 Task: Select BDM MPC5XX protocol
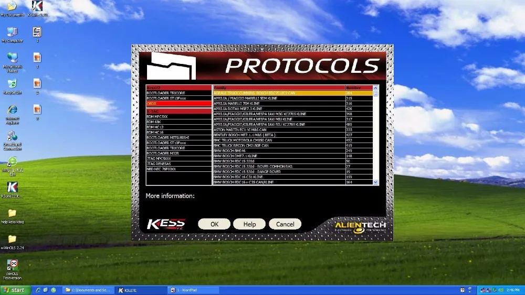click(x=179, y=117)
